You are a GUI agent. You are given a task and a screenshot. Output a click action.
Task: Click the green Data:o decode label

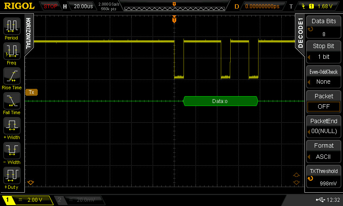click(220, 101)
